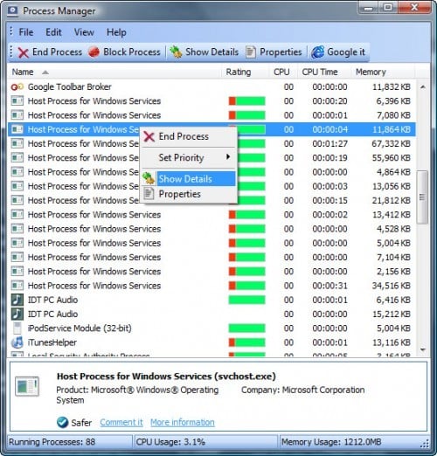Click the red X End Process toolbar icon
The image size is (437, 456).
tap(23, 52)
